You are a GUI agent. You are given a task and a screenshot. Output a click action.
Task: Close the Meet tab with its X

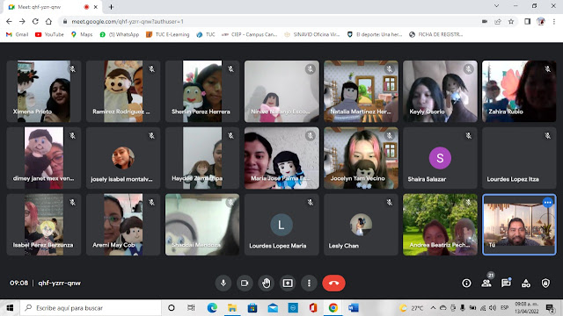(96, 7)
